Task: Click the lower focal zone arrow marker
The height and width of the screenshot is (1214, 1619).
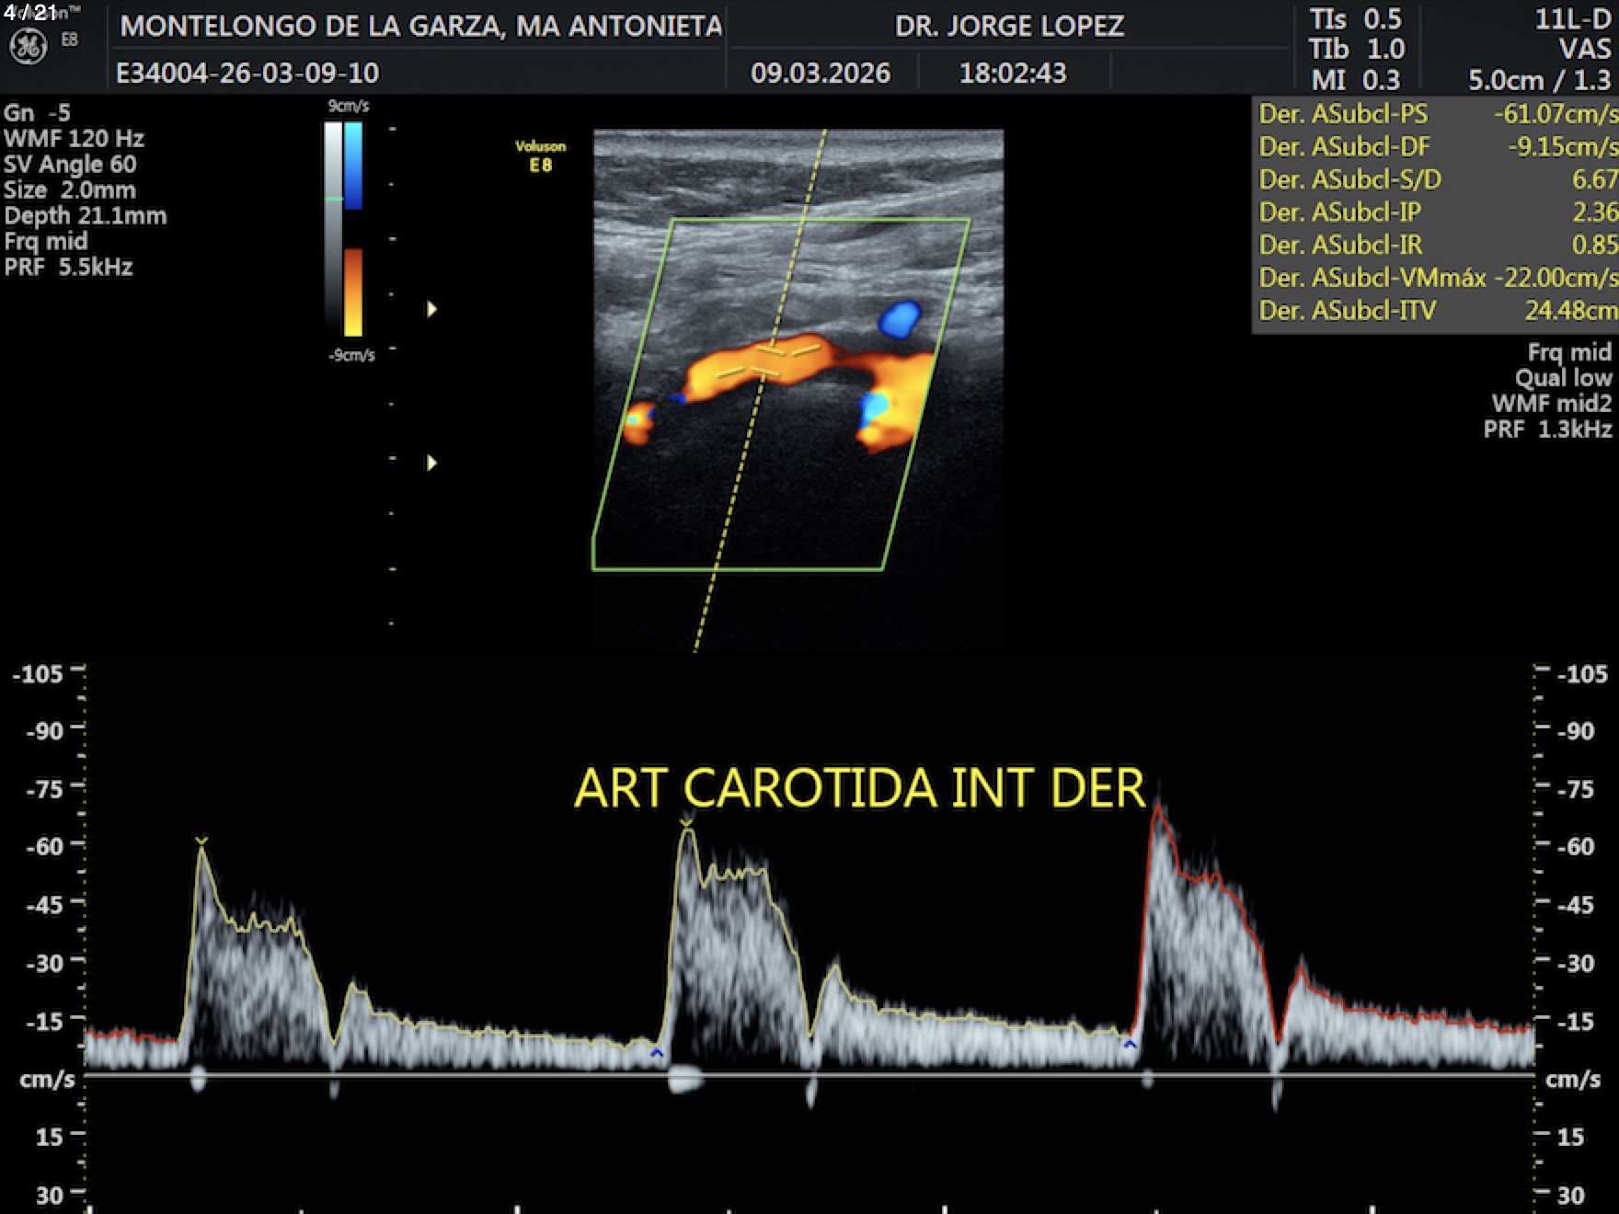Action: coord(431,463)
